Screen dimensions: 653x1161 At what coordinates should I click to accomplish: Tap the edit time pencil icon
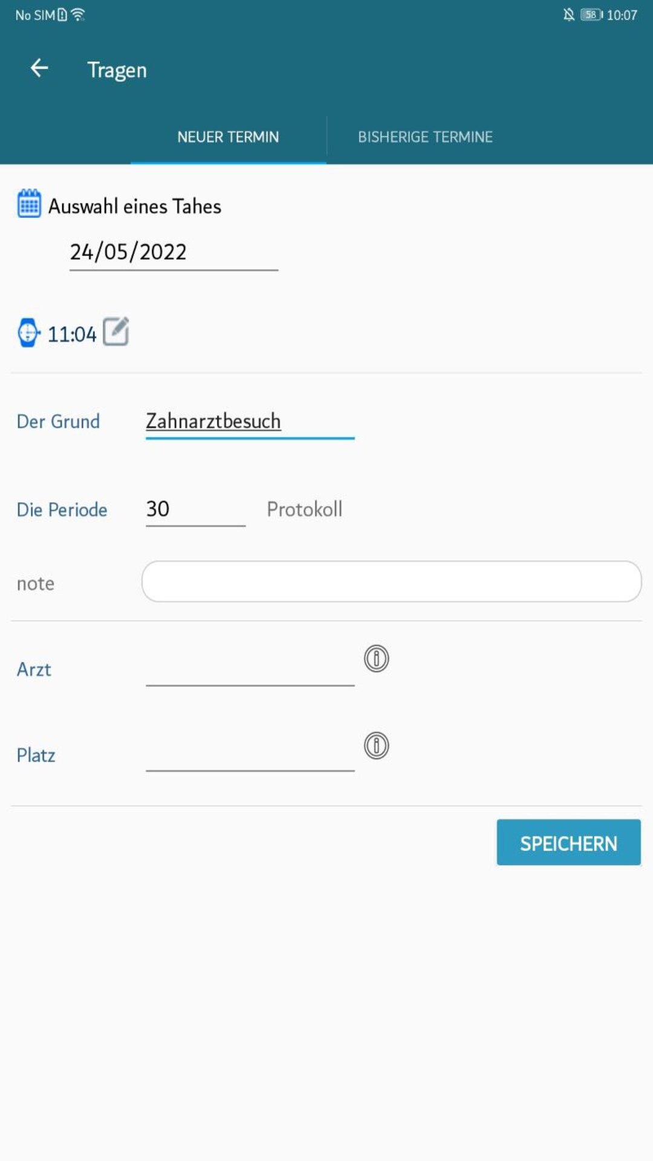coord(116,331)
